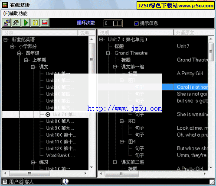Select the sentence 'Look at me, m'

click(192, 128)
